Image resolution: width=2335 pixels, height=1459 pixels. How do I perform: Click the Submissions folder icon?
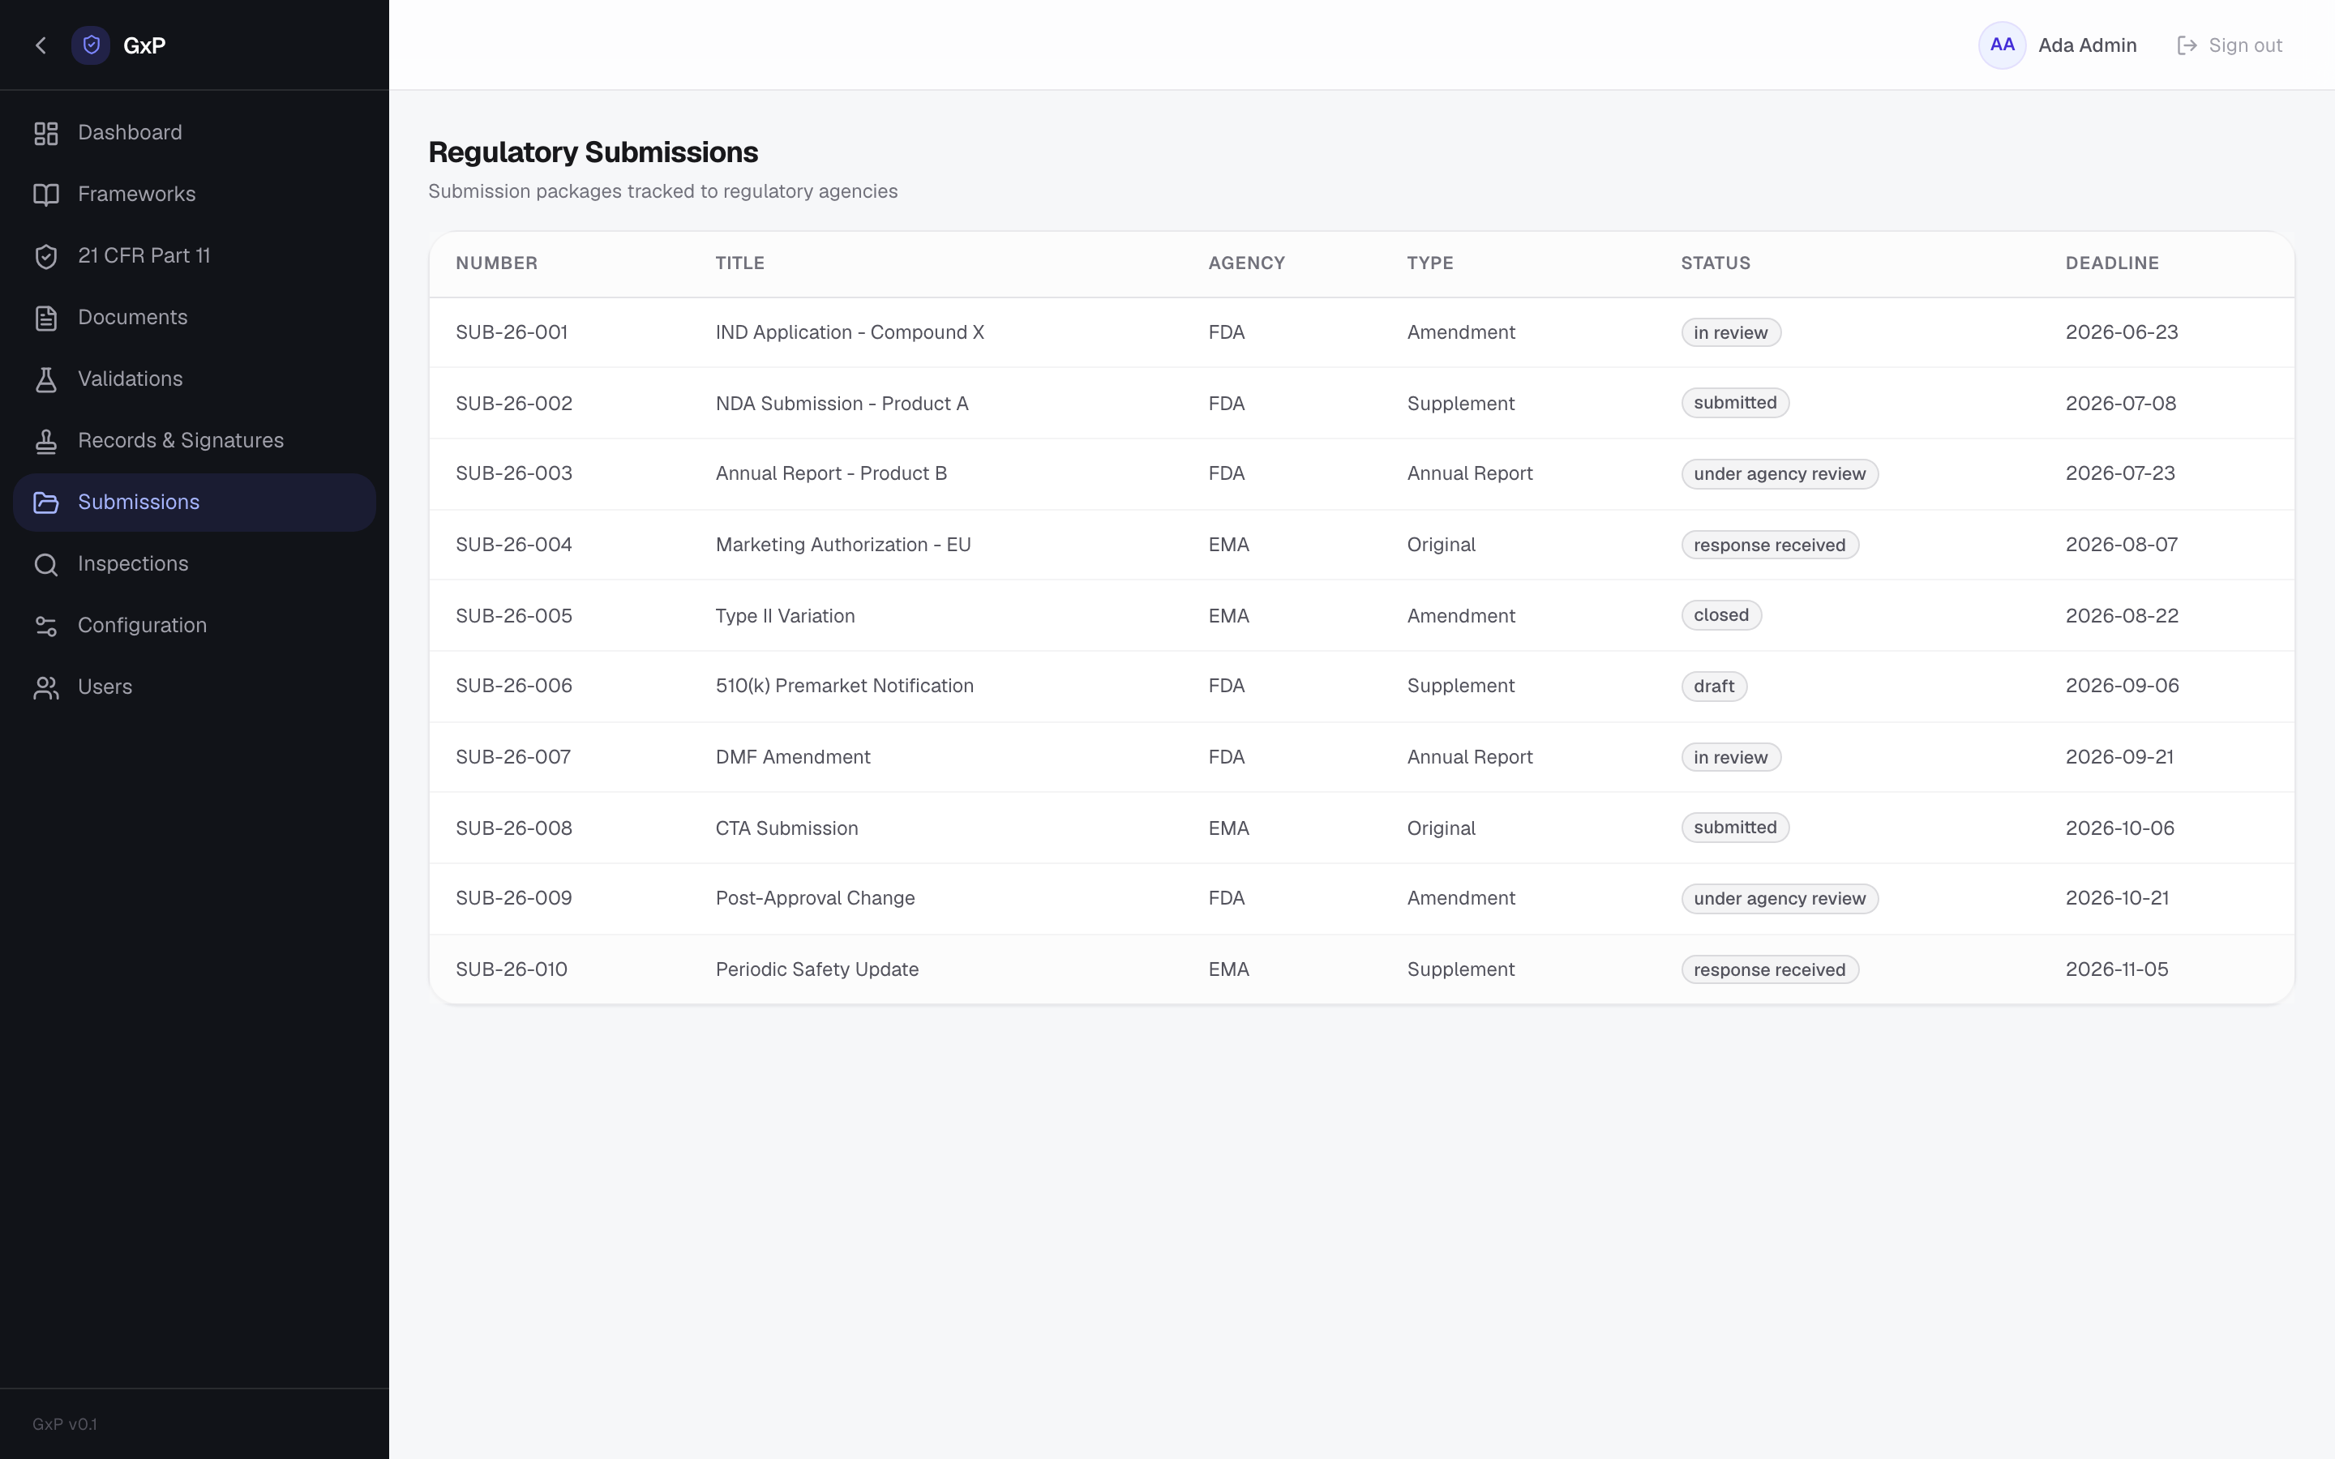(46, 503)
